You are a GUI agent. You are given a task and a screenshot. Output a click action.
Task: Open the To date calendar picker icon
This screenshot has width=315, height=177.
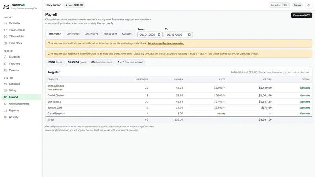point(189,35)
